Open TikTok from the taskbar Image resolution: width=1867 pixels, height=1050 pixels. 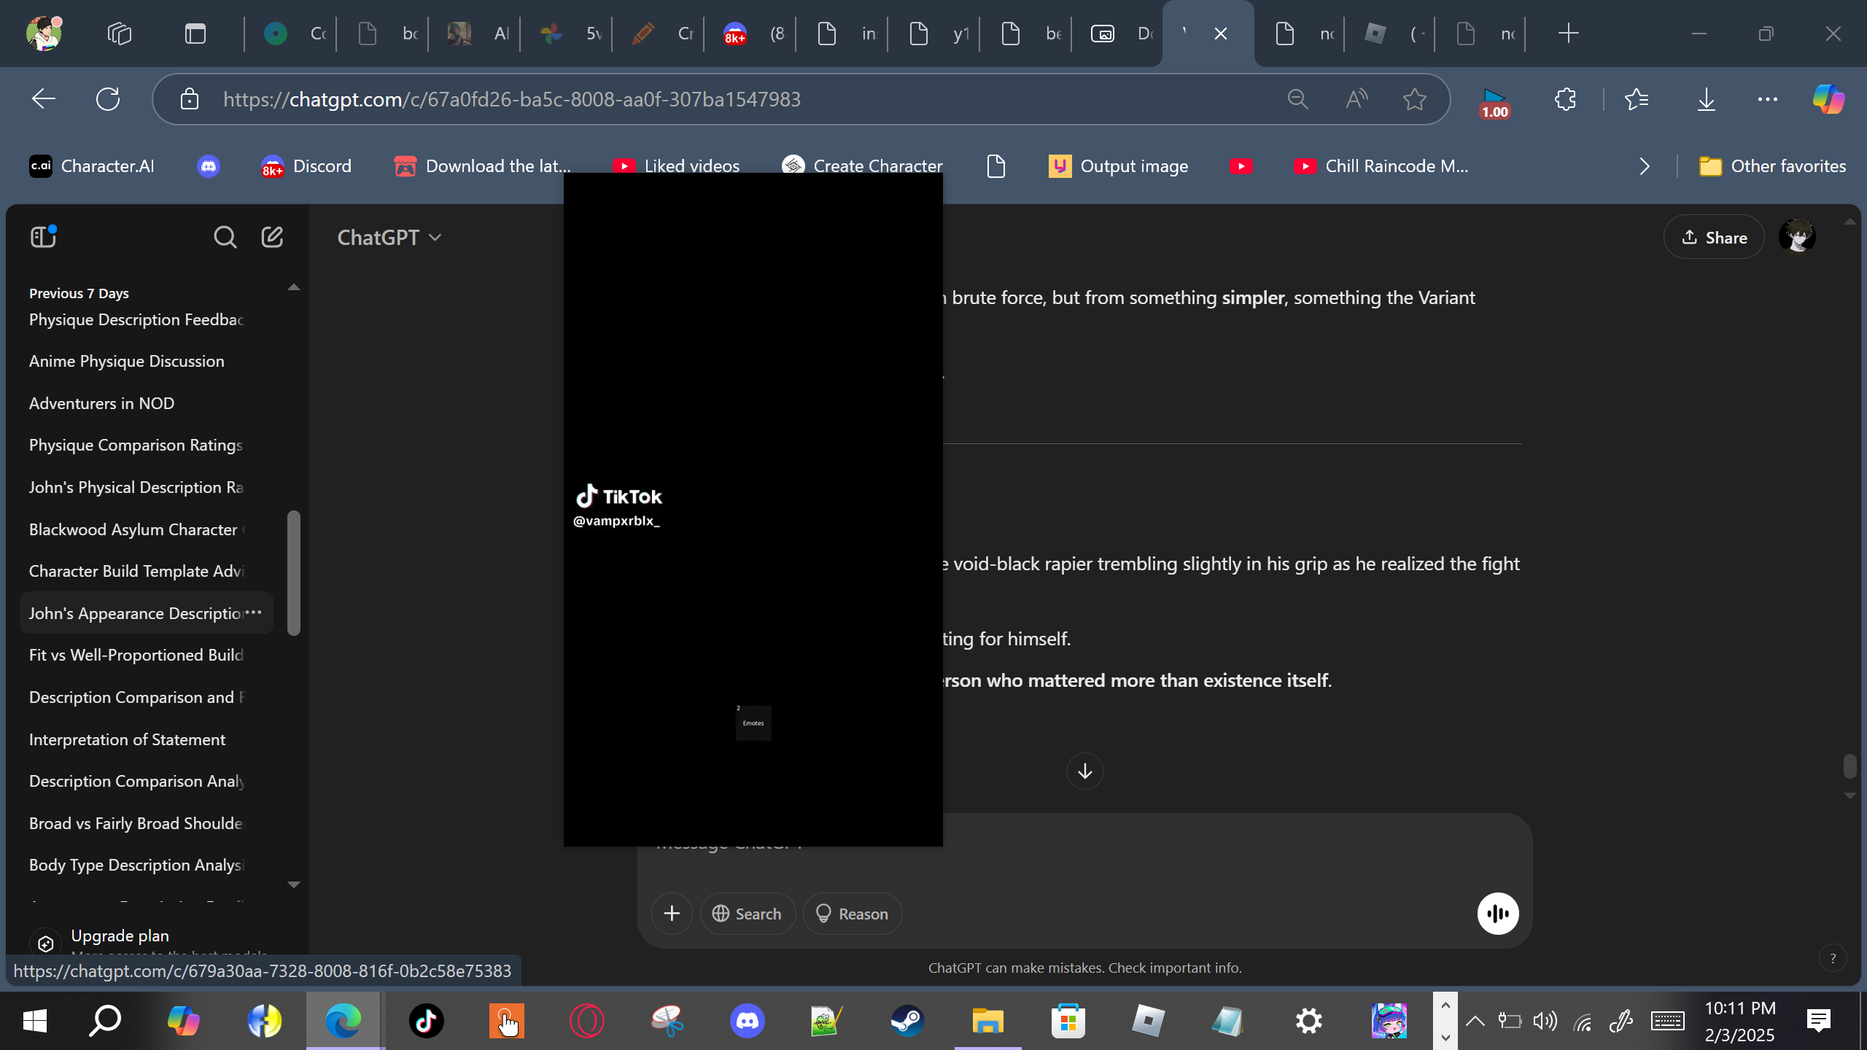pyautogui.click(x=427, y=1021)
